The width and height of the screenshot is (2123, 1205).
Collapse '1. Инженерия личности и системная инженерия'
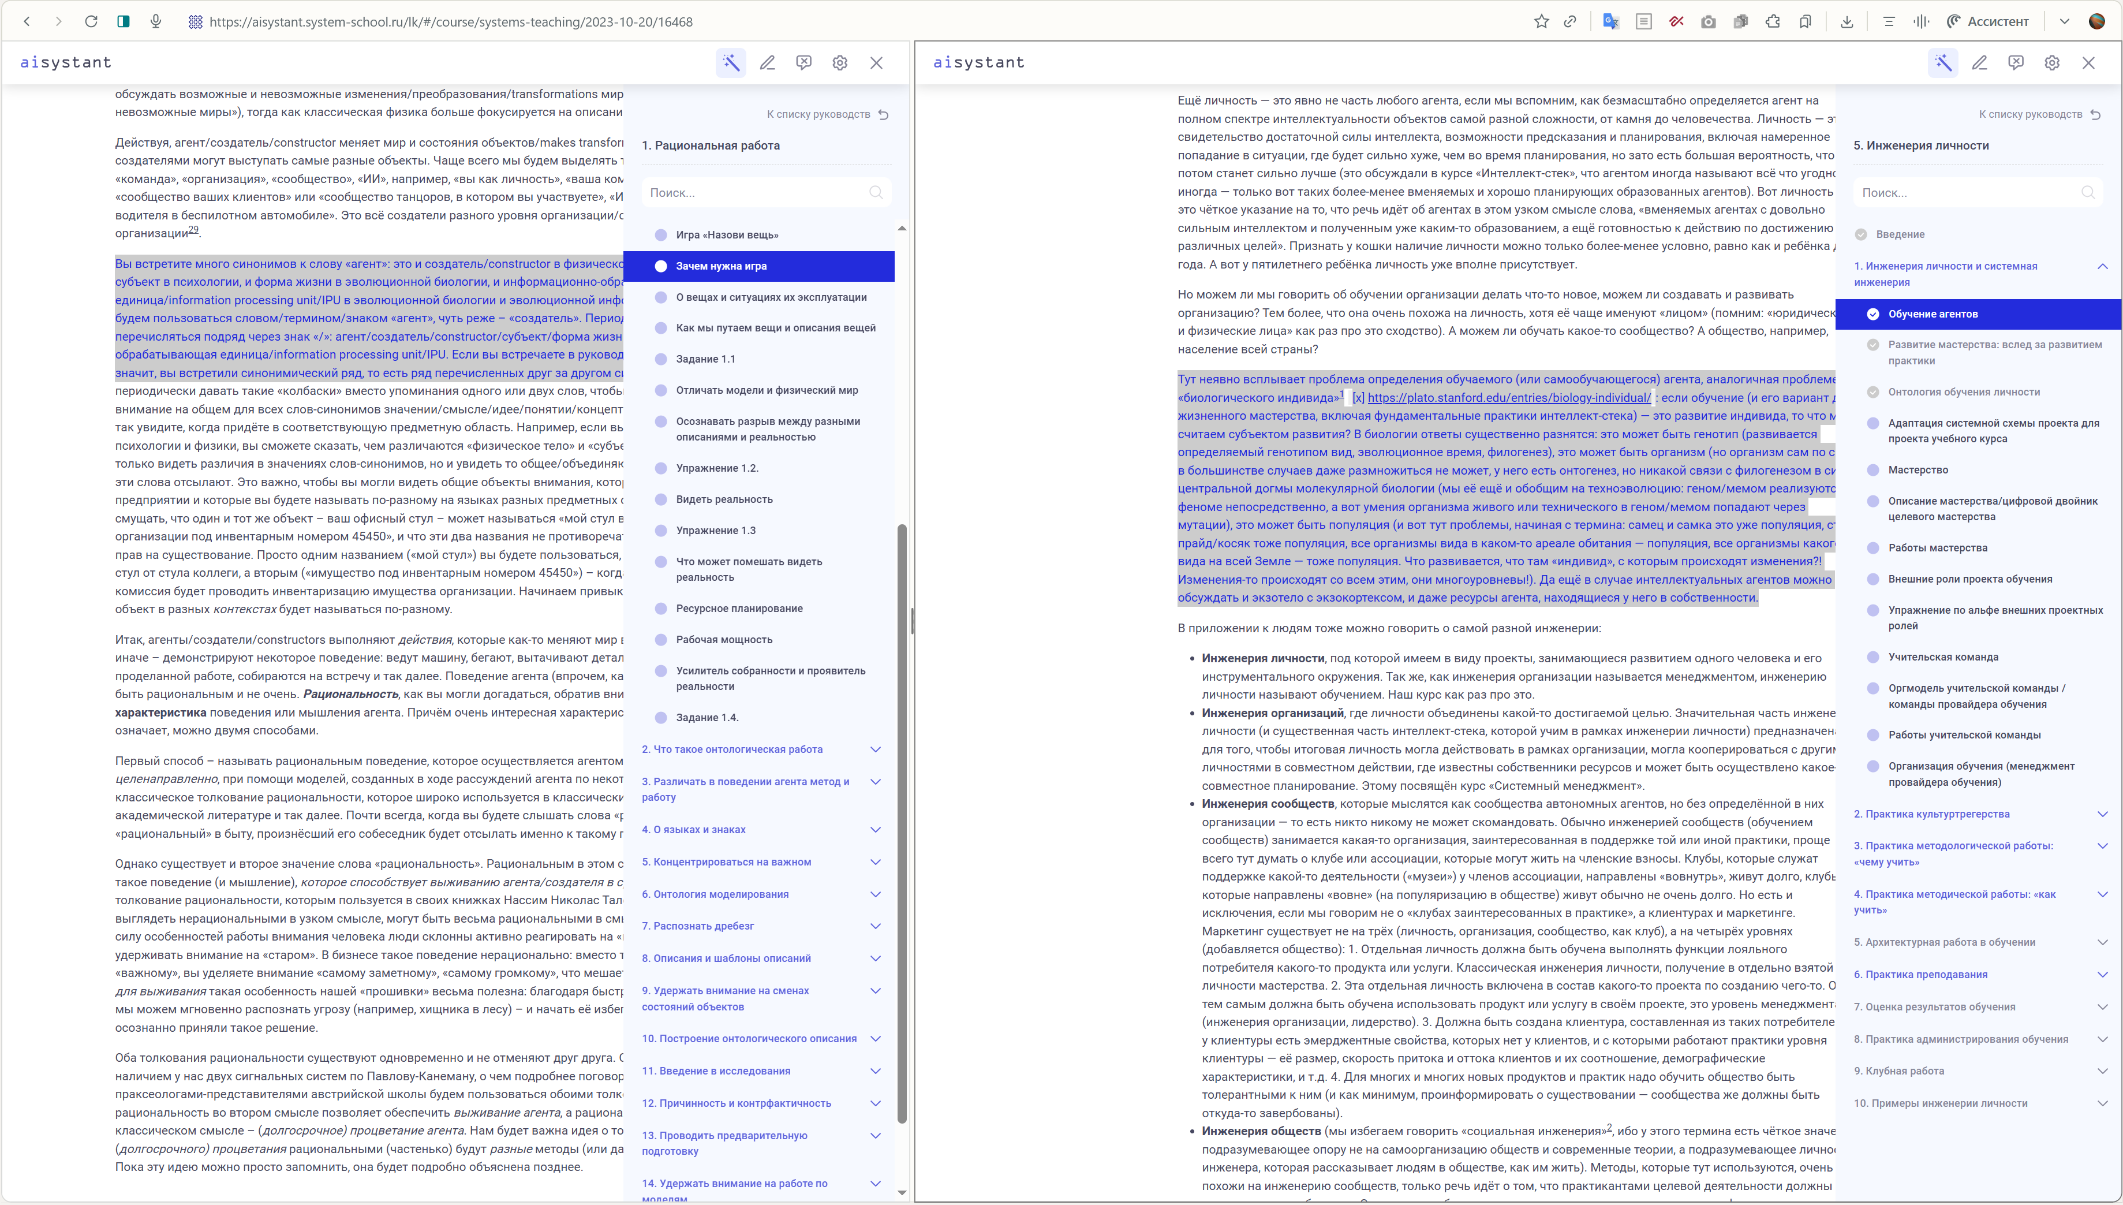tap(2102, 266)
